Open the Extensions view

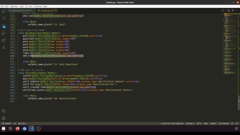(x=3, y=40)
